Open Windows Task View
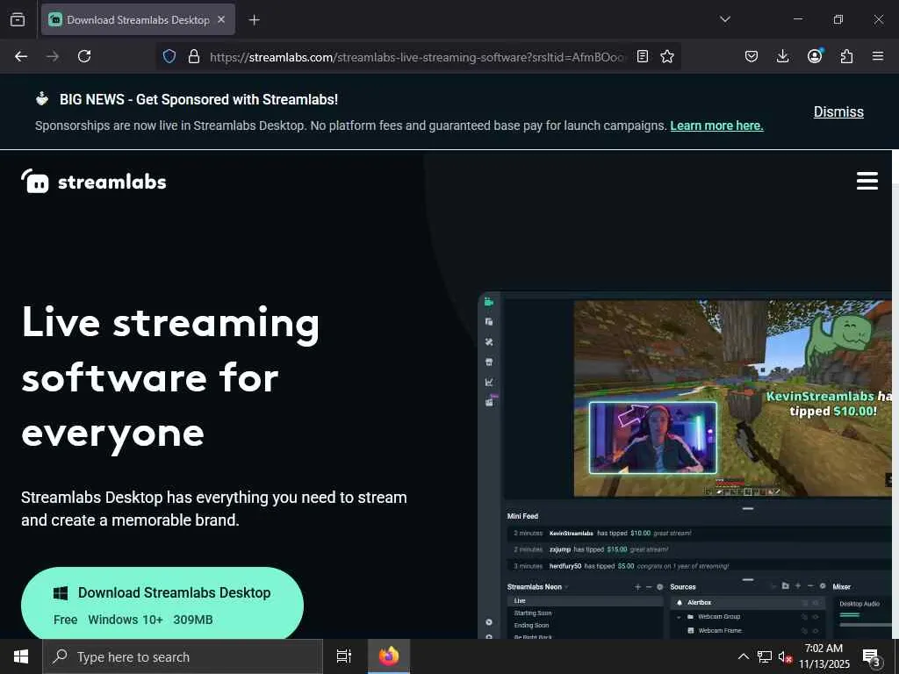 [x=344, y=656]
